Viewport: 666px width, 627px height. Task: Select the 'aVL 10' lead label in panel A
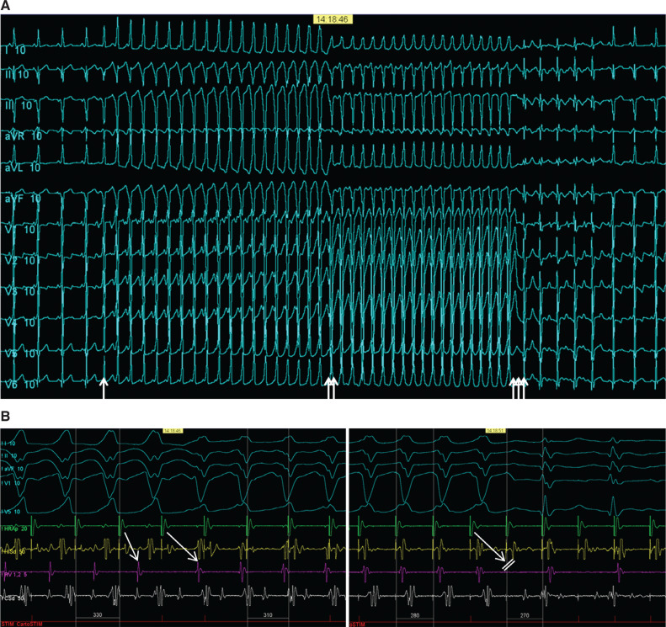click(x=23, y=167)
